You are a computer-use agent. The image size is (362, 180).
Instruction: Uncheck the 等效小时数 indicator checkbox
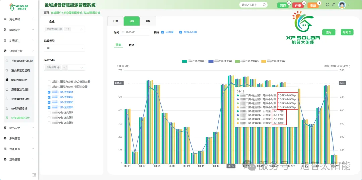tap(181, 32)
